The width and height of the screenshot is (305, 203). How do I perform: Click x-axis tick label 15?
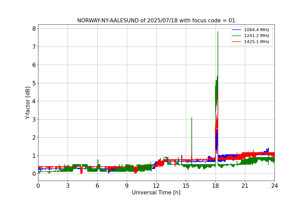tap(186, 186)
